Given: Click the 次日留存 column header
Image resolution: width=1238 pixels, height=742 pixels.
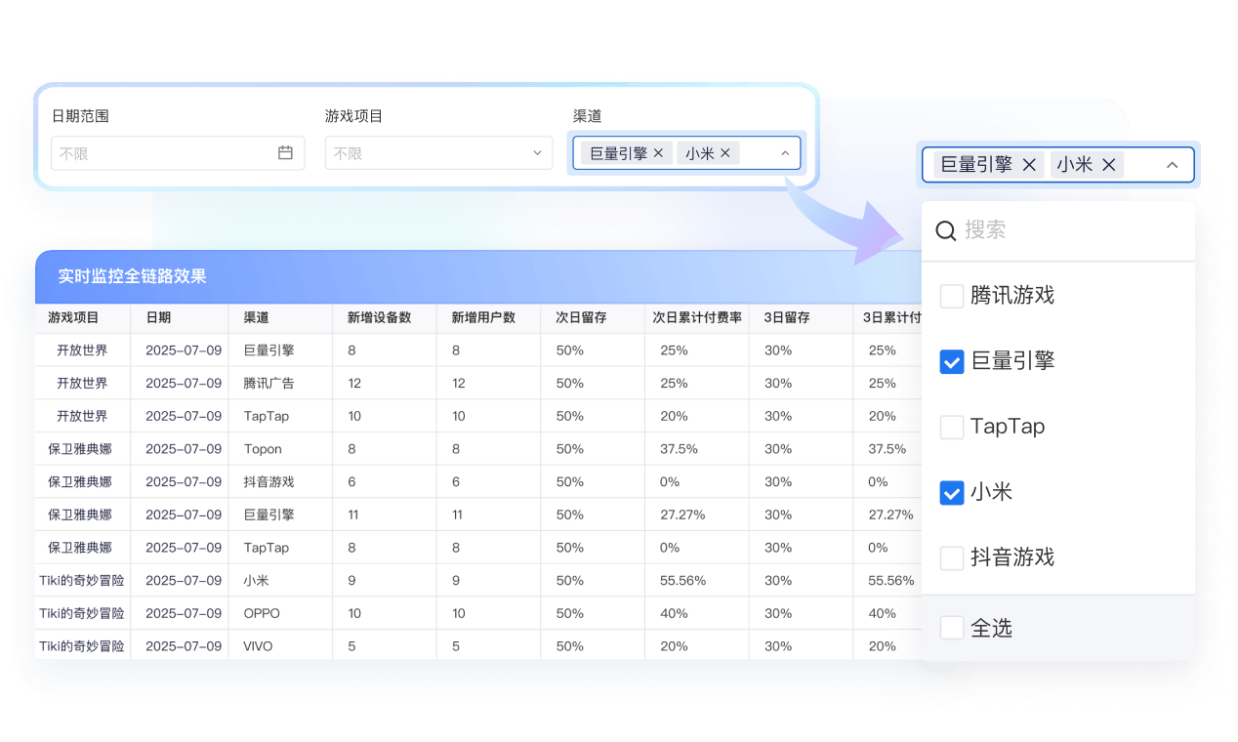Looking at the screenshot, I should (x=581, y=317).
